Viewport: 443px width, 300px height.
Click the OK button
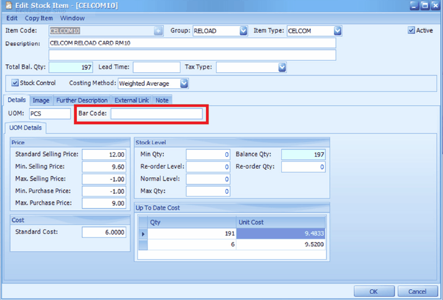point(374,291)
